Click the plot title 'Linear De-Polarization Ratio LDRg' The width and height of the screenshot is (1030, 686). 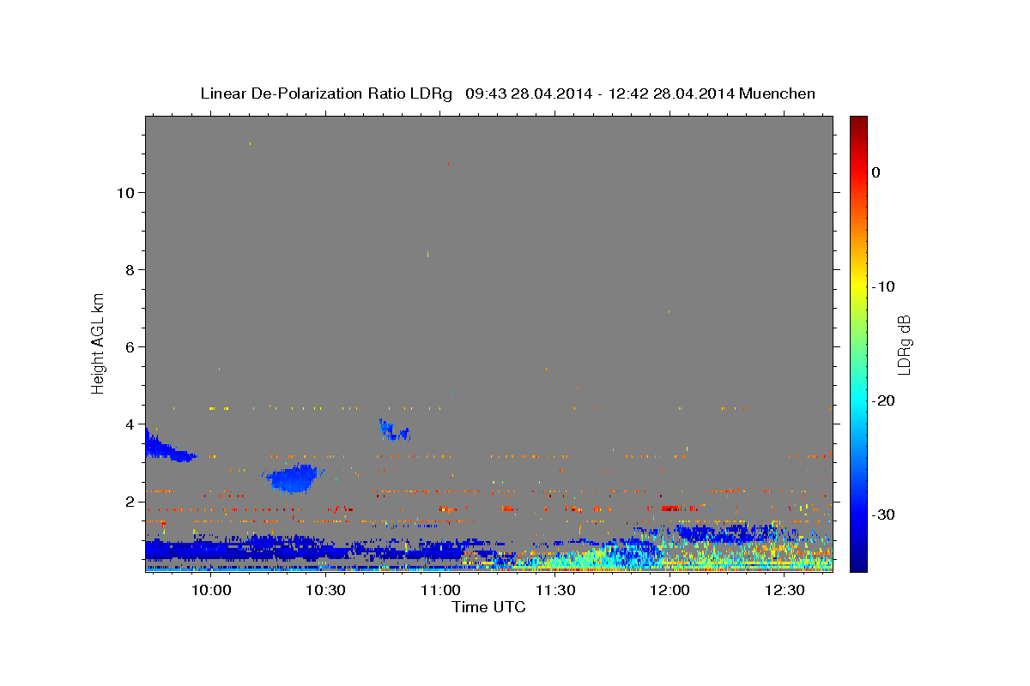click(326, 93)
